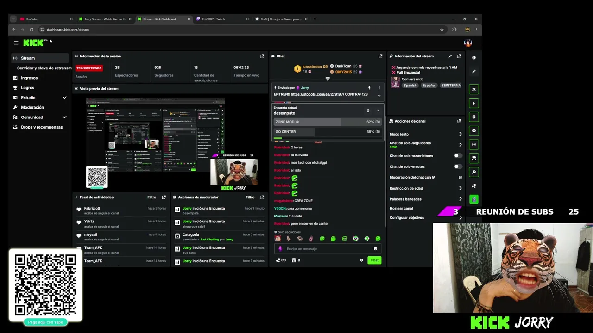The image size is (593, 333).
Task: Toggle channel actions wrench widget icon
Action: pos(473,172)
